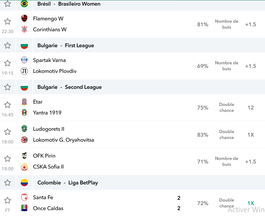265x216 pixels.
Task: Star the Bulgarie Second League competition
Action: (x=7, y=87)
